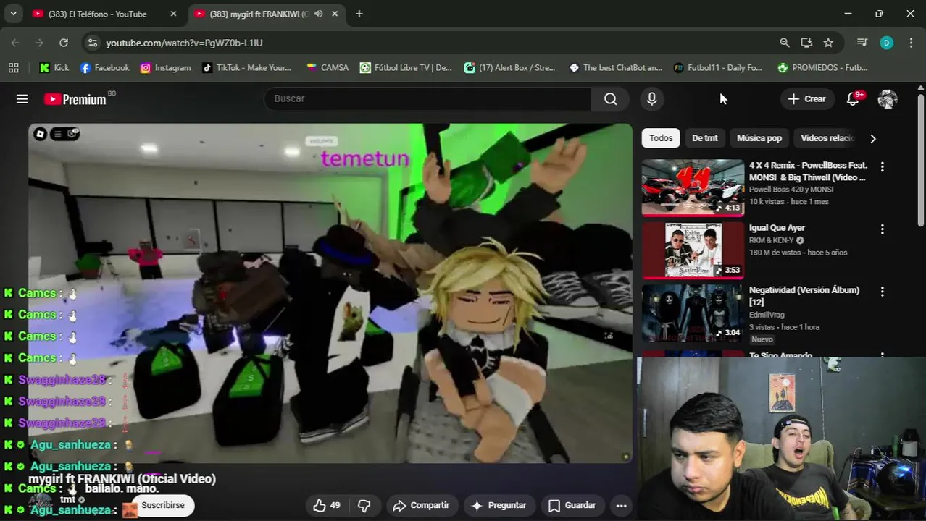Close the mygirl ft FRANKIWI tab
This screenshot has width=926, height=521.
coord(335,14)
